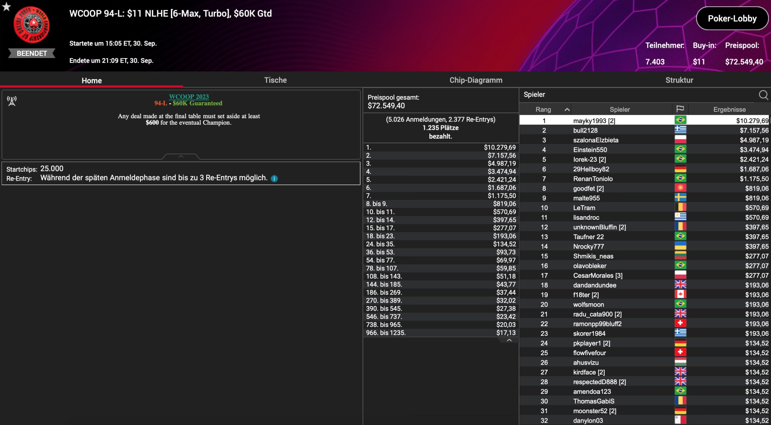The height and width of the screenshot is (425, 771).
Task: Select player unknownBluffin in the list
Action: coord(644,227)
